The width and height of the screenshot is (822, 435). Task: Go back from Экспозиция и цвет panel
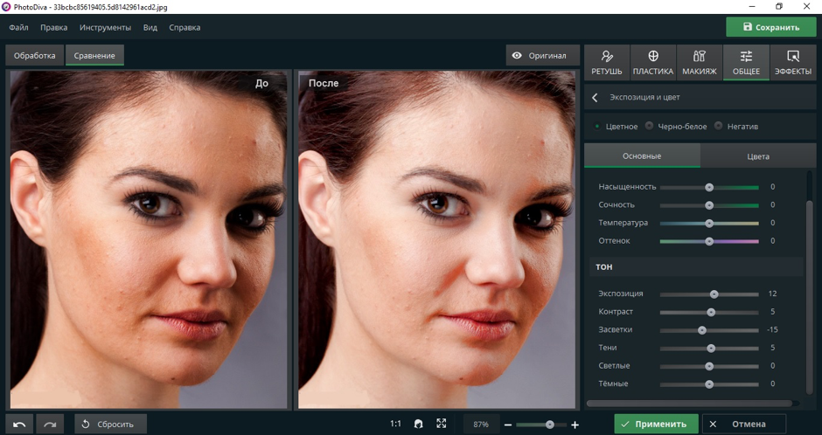pos(596,98)
